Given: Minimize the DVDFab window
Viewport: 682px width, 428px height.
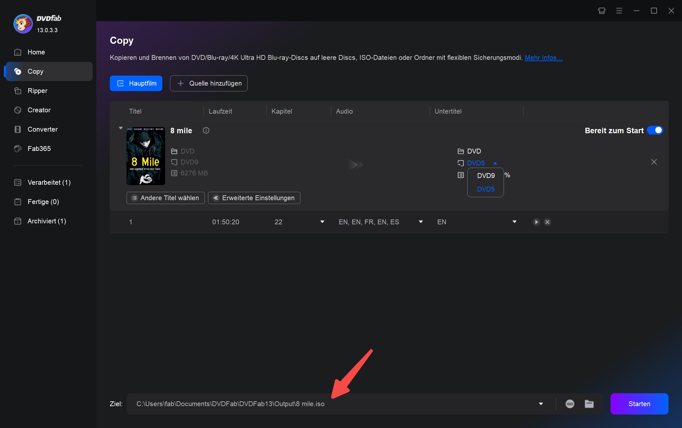Looking at the screenshot, I should coord(637,11).
